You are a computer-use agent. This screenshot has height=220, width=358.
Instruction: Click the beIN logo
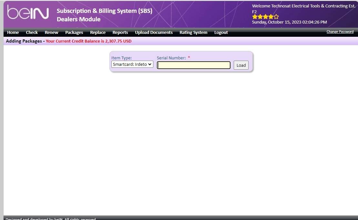click(x=28, y=13)
